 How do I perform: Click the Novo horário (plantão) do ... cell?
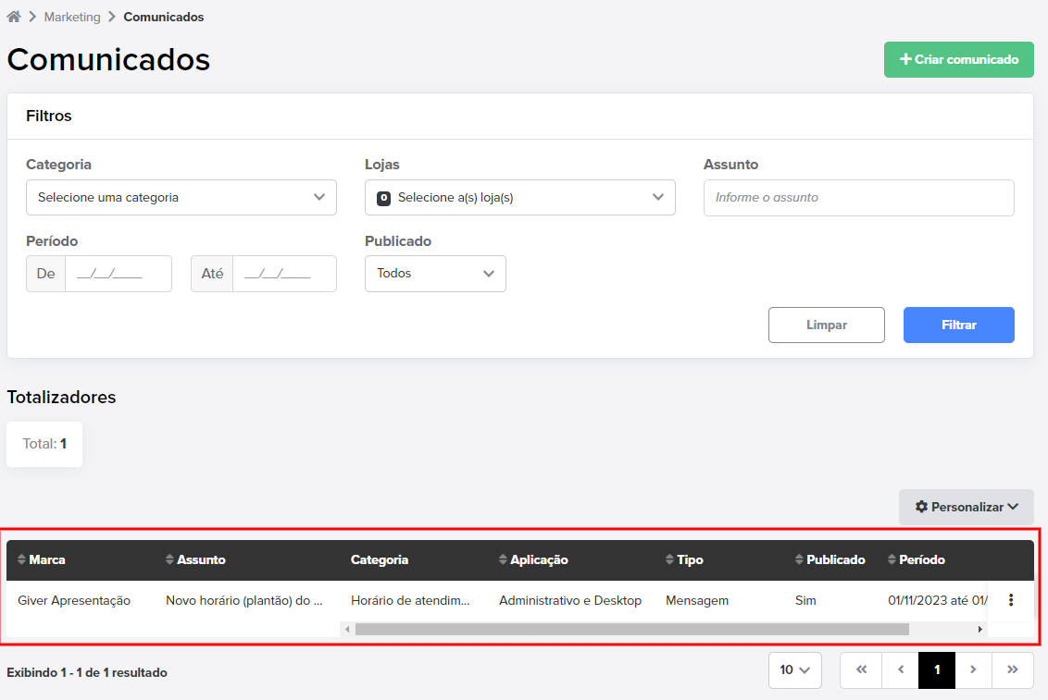244,600
